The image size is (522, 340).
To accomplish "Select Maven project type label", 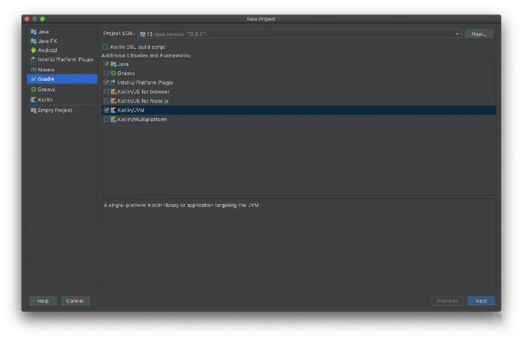I will coord(46,70).
